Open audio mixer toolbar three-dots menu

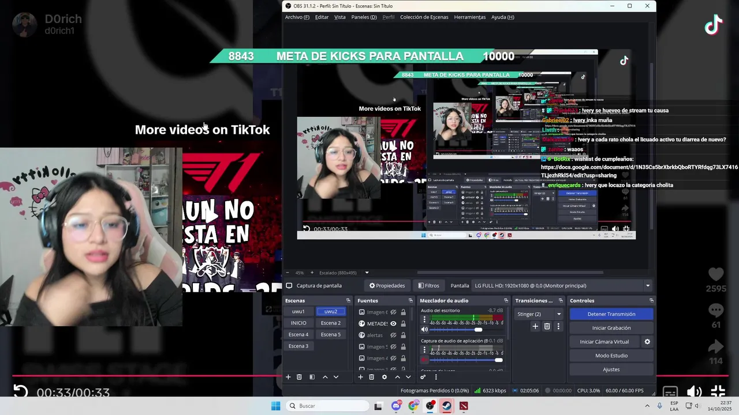[436, 377]
